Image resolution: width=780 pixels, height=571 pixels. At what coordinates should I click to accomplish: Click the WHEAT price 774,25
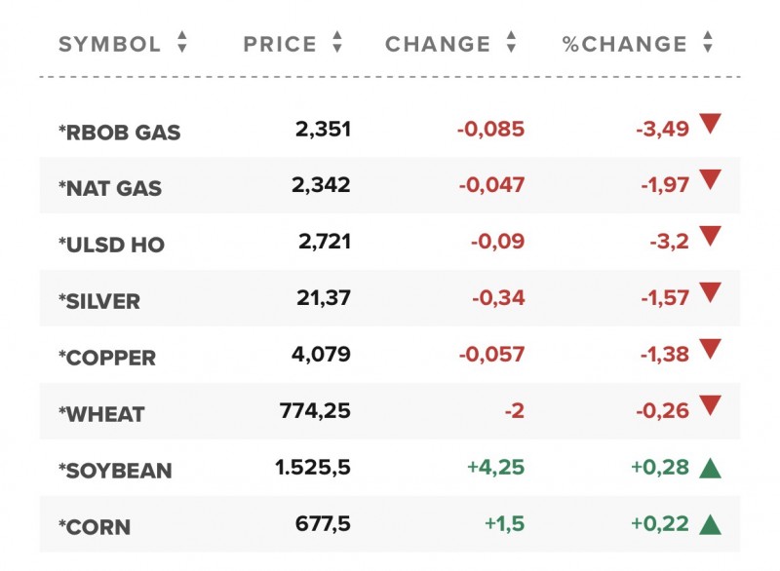coord(315,412)
